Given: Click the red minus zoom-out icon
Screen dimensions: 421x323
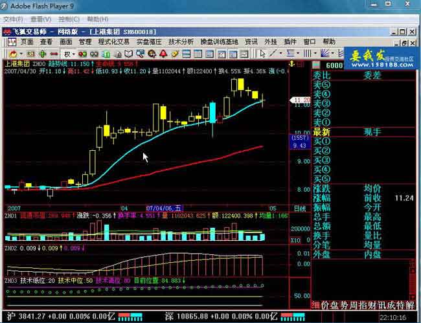Looking at the screenshot, I should pyautogui.click(x=54, y=54).
